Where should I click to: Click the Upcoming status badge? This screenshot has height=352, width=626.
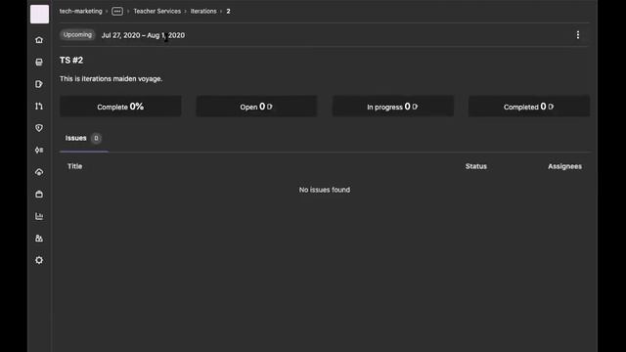coord(77,35)
